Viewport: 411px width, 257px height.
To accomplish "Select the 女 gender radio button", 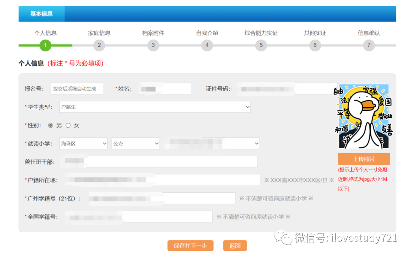I will click(68, 125).
